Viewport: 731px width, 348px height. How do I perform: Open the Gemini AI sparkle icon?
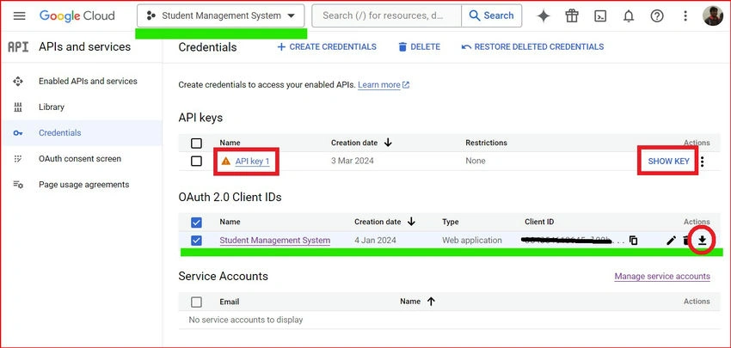[x=544, y=16]
